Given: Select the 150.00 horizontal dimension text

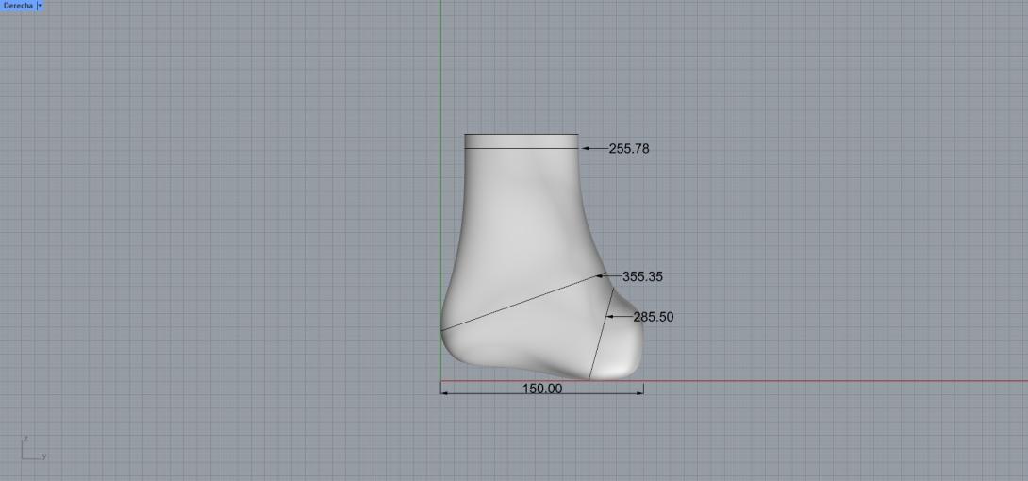Looking at the screenshot, I should point(541,389).
